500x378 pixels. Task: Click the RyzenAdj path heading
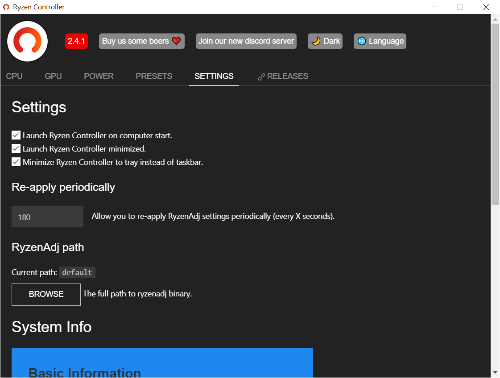coord(48,247)
